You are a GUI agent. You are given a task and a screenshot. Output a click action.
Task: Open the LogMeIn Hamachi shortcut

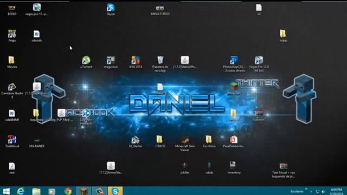click(x=86, y=113)
